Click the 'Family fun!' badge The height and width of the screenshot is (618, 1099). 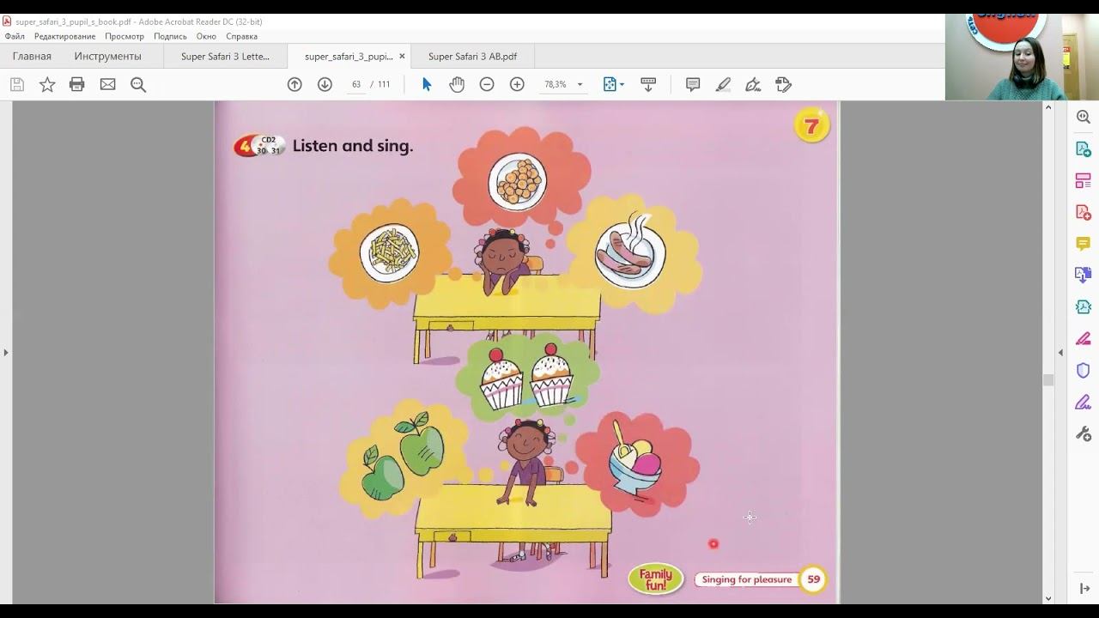click(656, 579)
